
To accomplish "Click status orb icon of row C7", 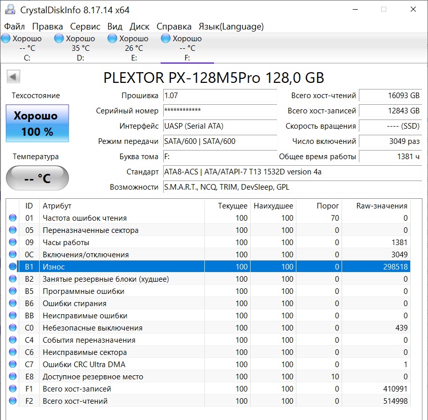I will (x=13, y=364).
